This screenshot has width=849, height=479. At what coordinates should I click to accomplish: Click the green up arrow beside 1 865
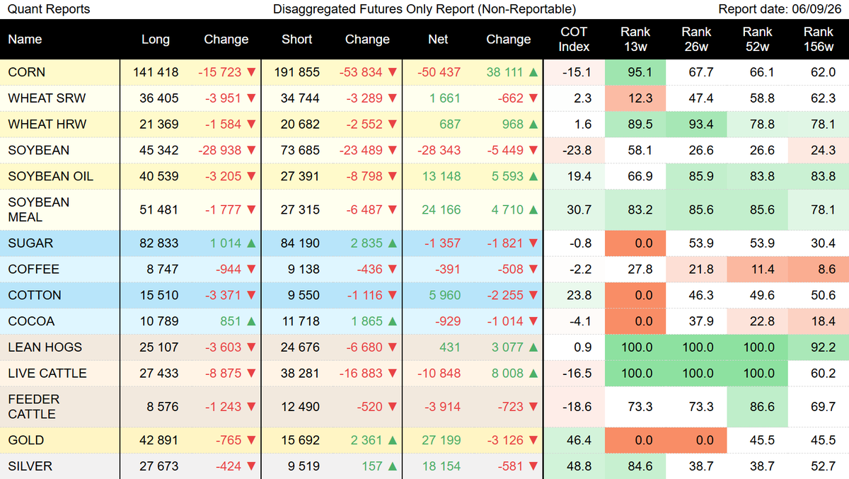tap(392, 321)
